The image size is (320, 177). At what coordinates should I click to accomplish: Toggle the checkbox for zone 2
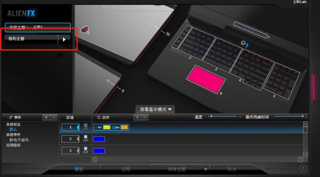tap(86, 137)
